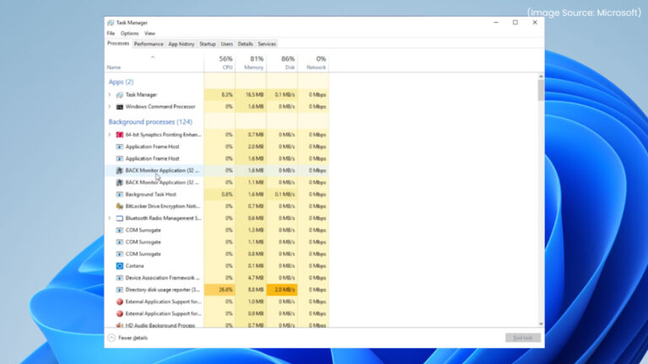Click the Name column header
The width and height of the screenshot is (648, 364).
pos(154,62)
